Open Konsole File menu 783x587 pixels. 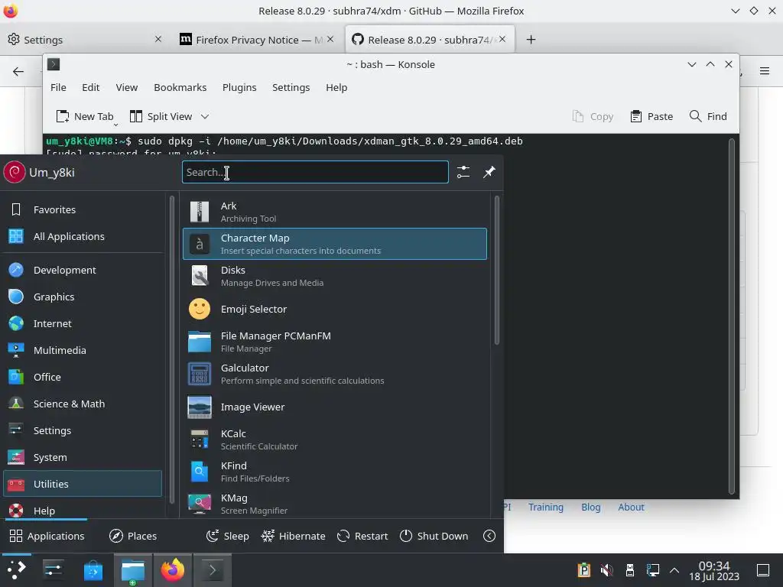(58, 87)
